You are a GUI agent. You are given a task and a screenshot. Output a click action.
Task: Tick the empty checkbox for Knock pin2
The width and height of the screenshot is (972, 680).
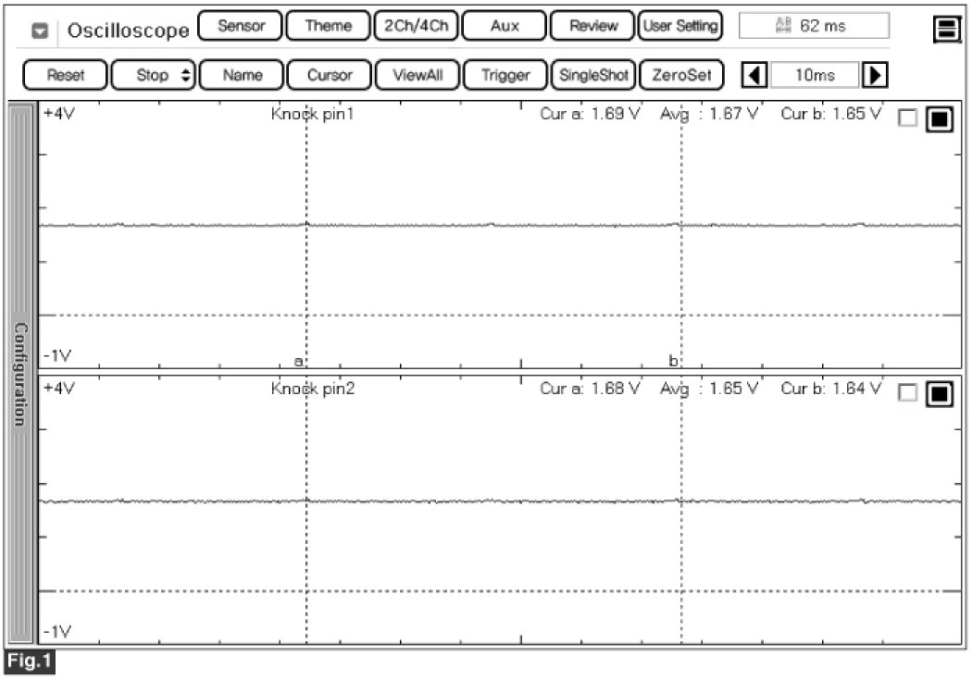pos(908,393)
